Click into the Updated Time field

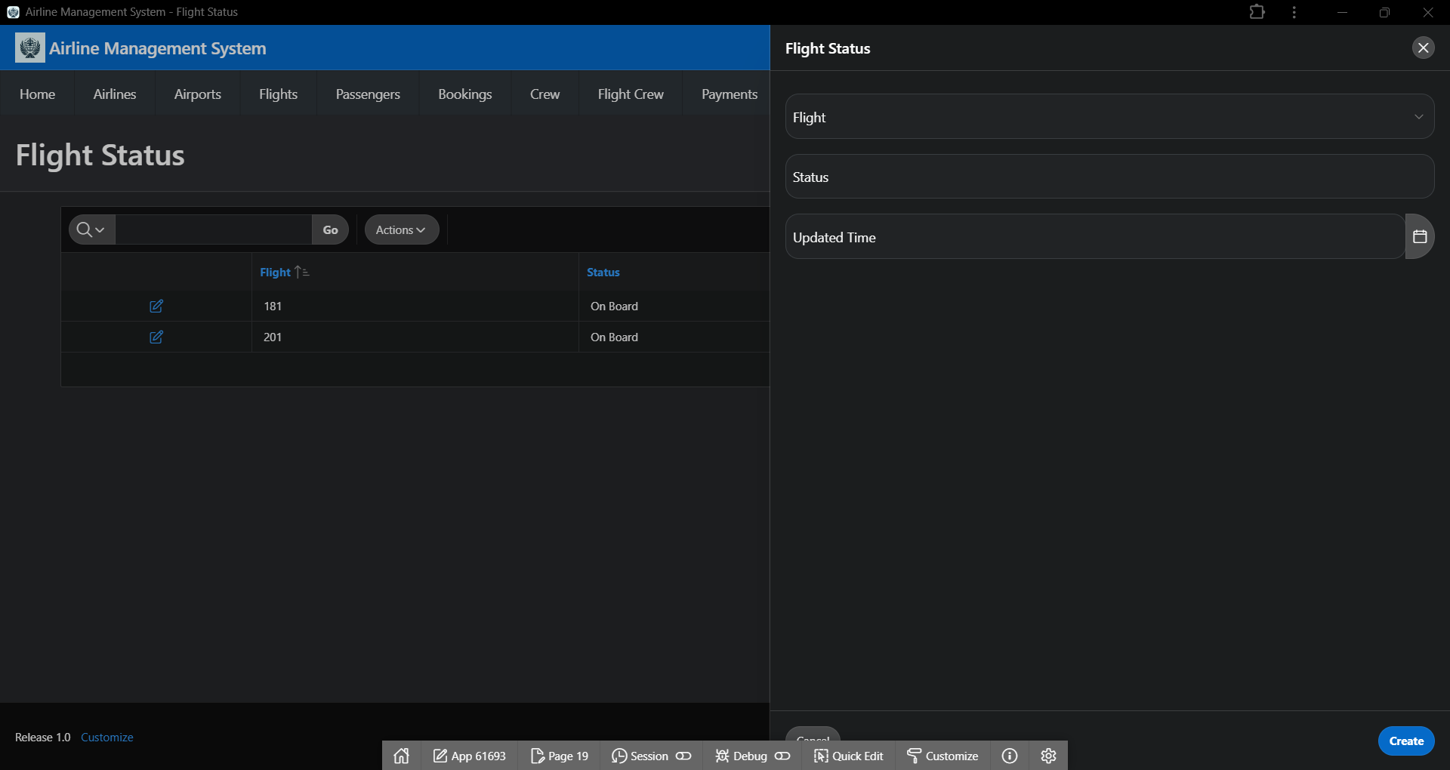[1095, 236]
